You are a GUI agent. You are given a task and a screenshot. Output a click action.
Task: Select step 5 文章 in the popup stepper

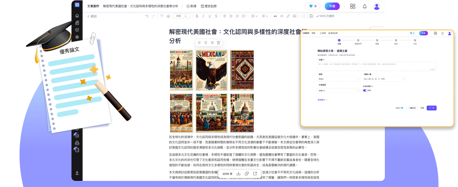(x=415, y=42)
